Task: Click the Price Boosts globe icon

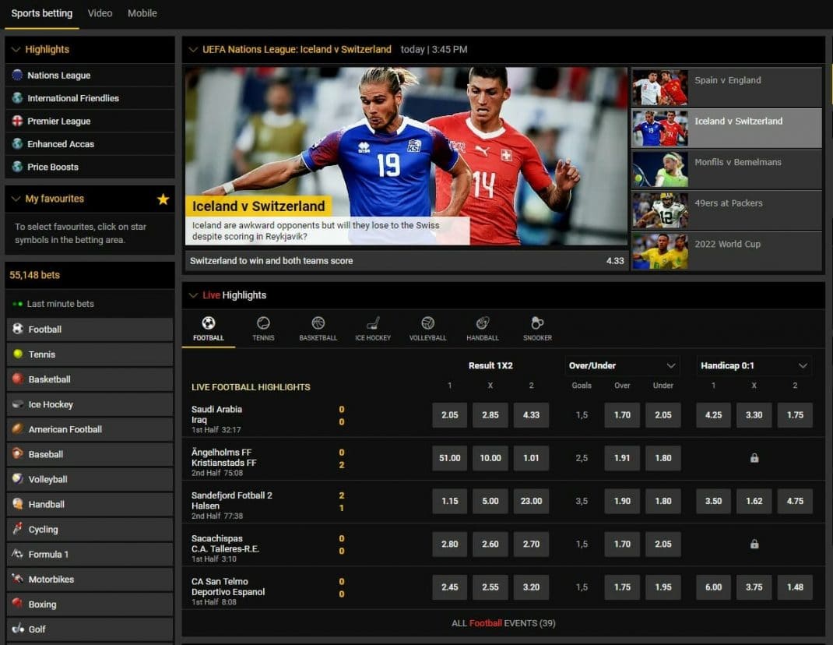Action: click(17, 167)
